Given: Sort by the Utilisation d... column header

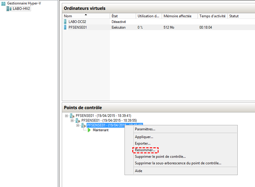Looking at the screenshot, I should click(149, 16).
